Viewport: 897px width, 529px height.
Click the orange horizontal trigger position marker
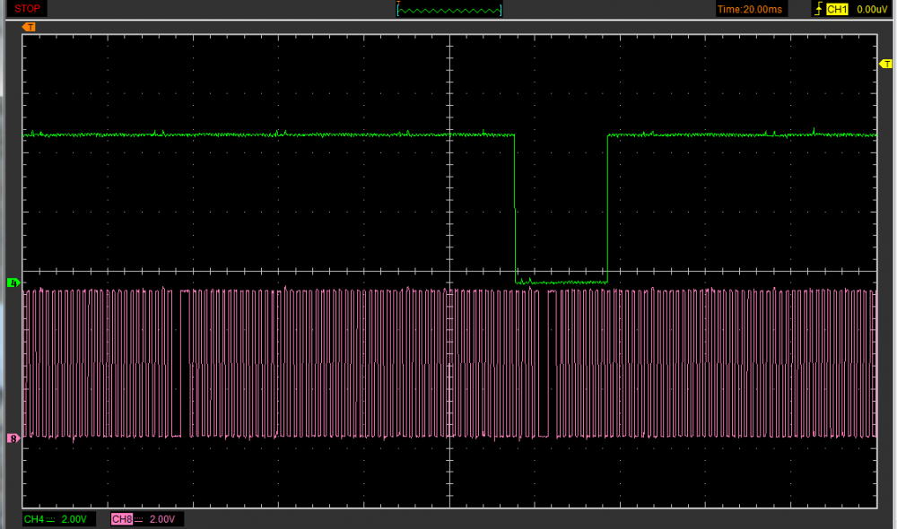(x=30, y=28)
